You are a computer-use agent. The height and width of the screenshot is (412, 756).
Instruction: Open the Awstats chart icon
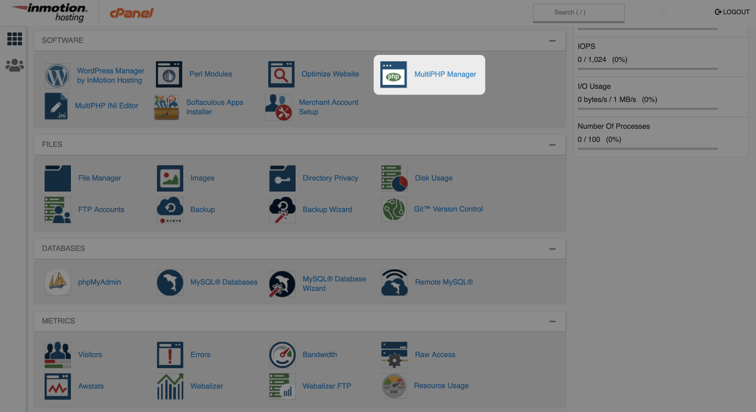point(57,386)
